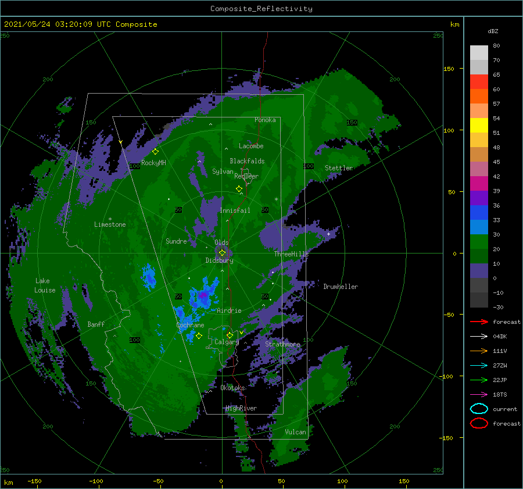The height and width of the screenshot is (489, 523).
Task: Pick the light blue swatch above the 30 label
Action: pyautogui.click(x=479, y=227)
